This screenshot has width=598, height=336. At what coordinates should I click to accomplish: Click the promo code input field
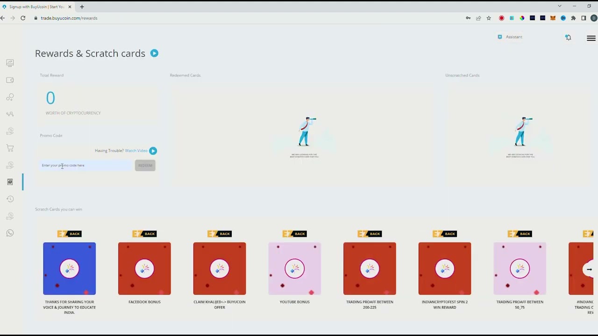click(x=86, y=165)
